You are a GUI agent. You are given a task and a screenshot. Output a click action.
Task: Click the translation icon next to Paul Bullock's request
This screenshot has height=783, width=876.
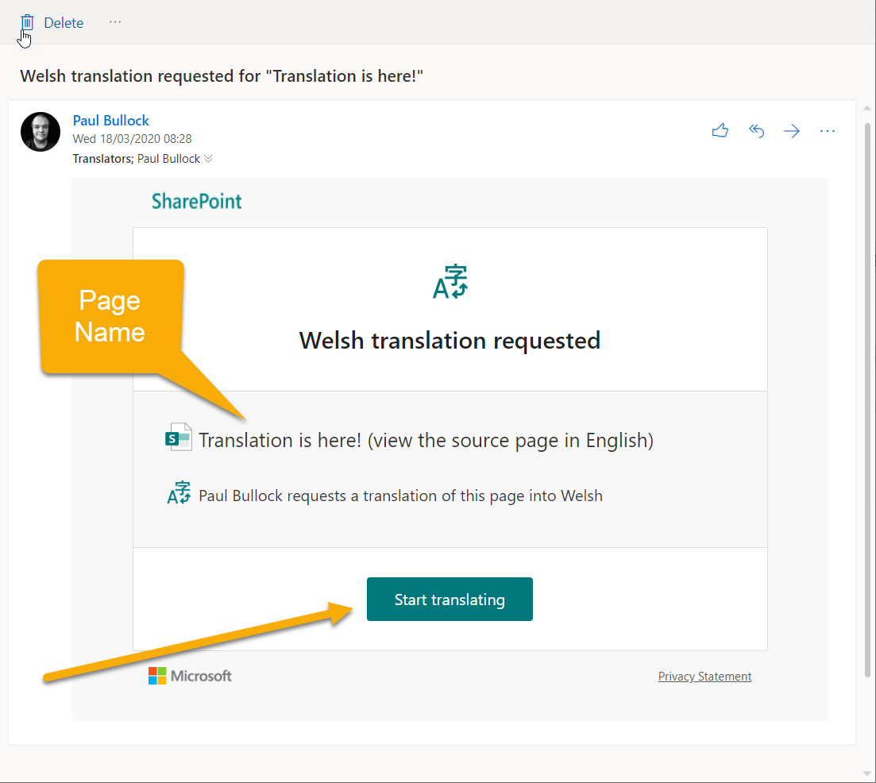177,493
